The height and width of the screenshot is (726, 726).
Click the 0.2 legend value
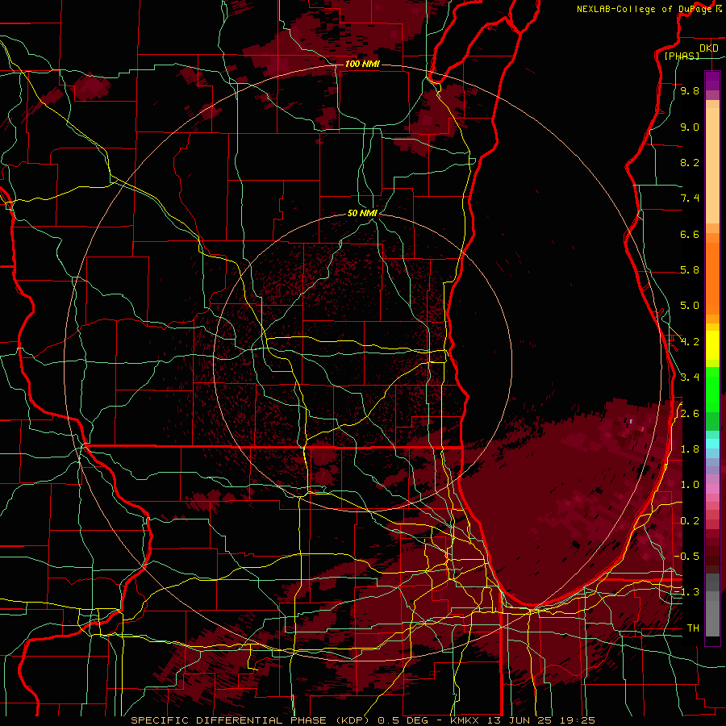(x=690, y=521)
